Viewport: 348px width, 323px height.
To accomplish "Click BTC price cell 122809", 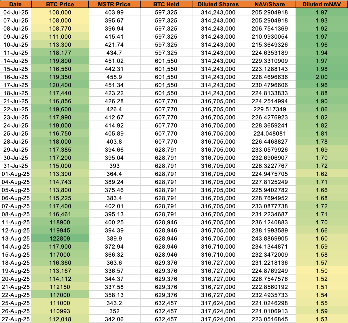I will [60, 239].
